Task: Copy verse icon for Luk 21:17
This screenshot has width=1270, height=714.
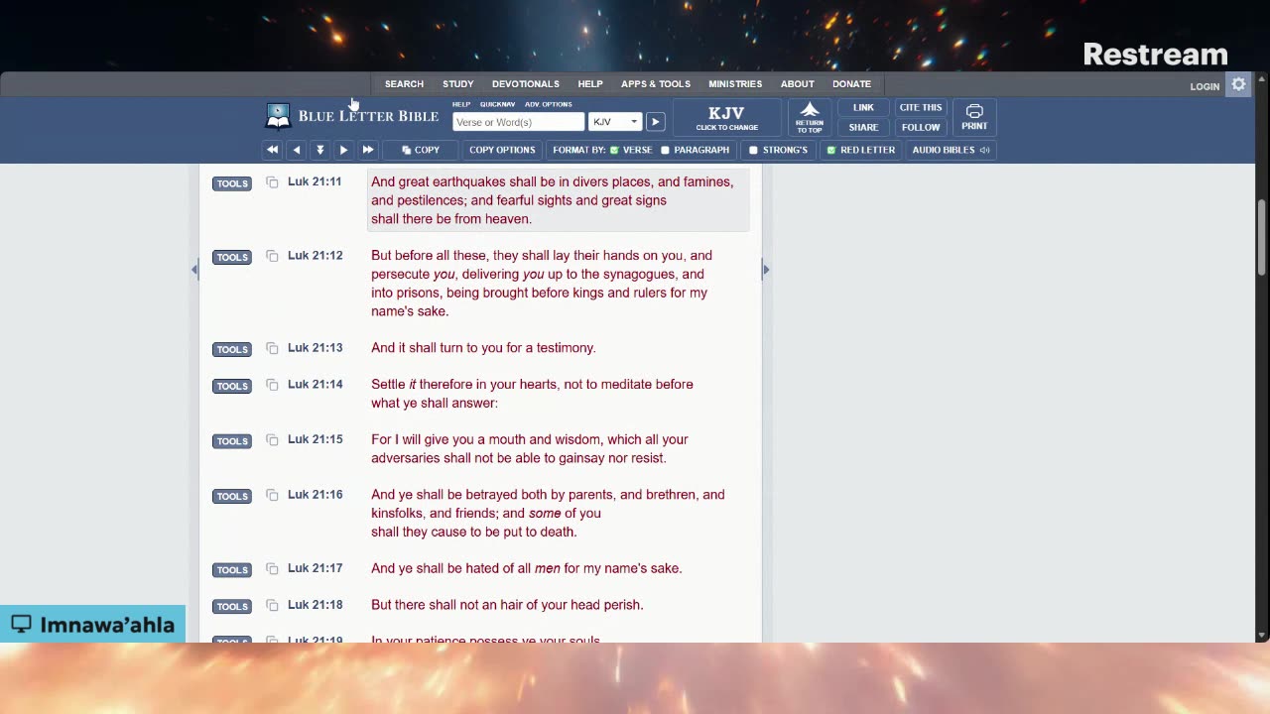Action: [x=272, y=569]
